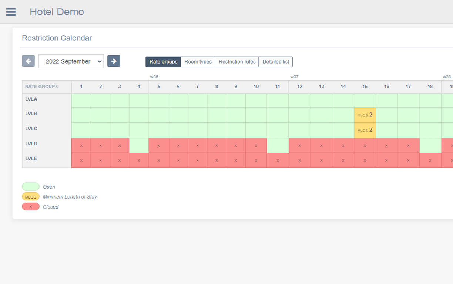
Task: Open the Restriction rules tab
Action: (x=237, y=62)
